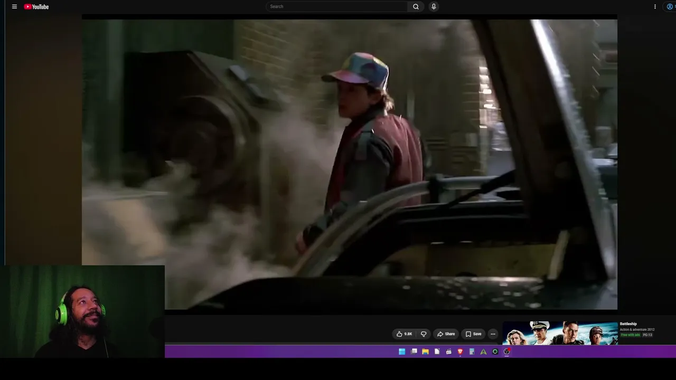Open the Battleship movie title link
This screenshot has width=676, height=380.
[628, 324]
